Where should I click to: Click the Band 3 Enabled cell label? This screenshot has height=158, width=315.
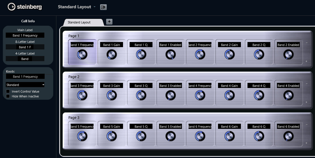[171, 86]
